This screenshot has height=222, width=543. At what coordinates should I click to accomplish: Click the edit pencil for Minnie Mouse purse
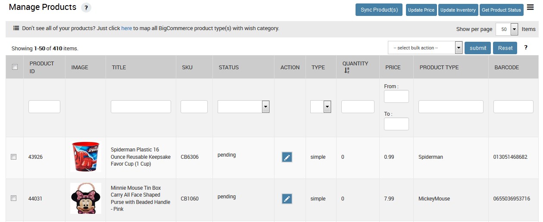pyautogui.click(x=287, y=199)
